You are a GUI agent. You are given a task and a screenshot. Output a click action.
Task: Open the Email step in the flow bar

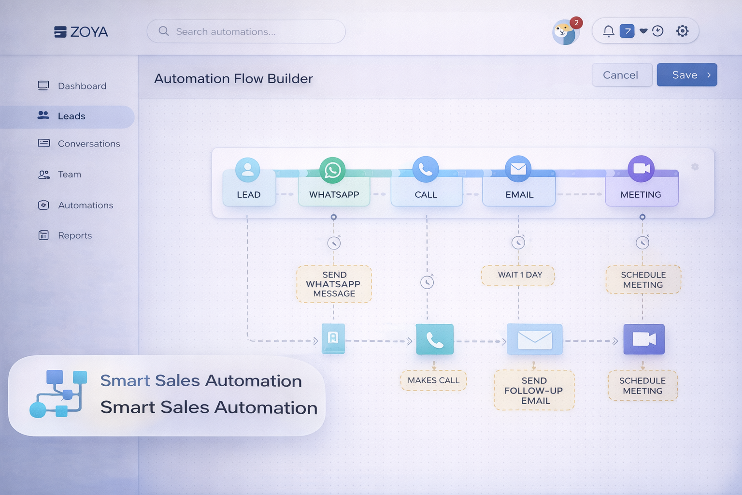(x=518, y=169)
